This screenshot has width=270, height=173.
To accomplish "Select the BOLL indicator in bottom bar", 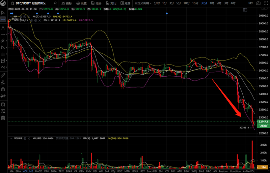I will point(135,171).
